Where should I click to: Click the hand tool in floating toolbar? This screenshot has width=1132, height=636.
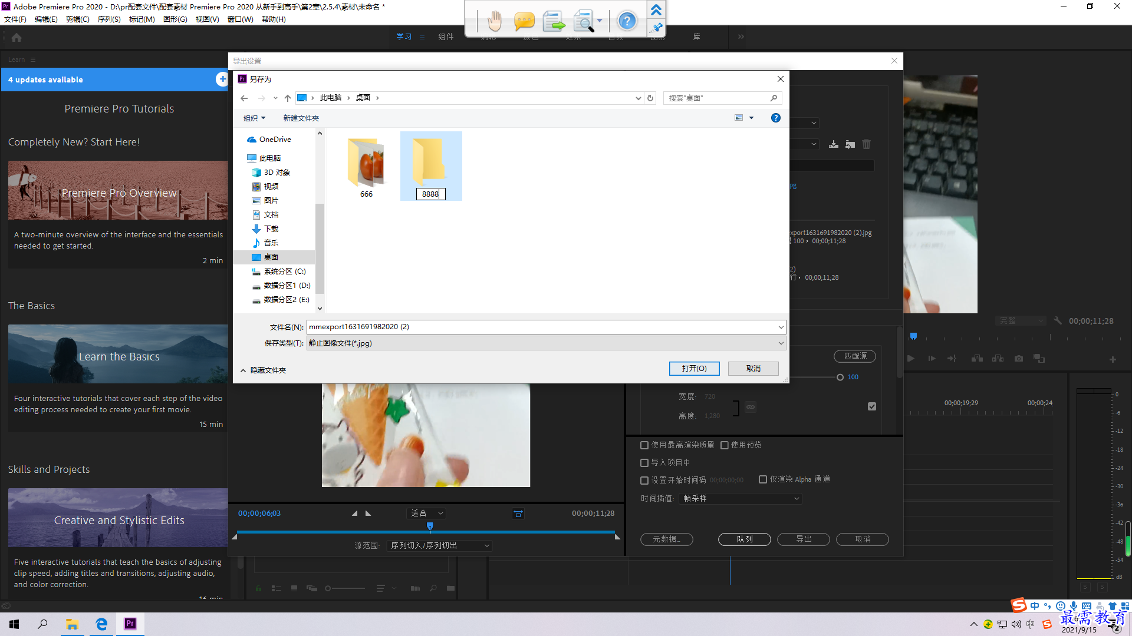(x=495, y=22)
